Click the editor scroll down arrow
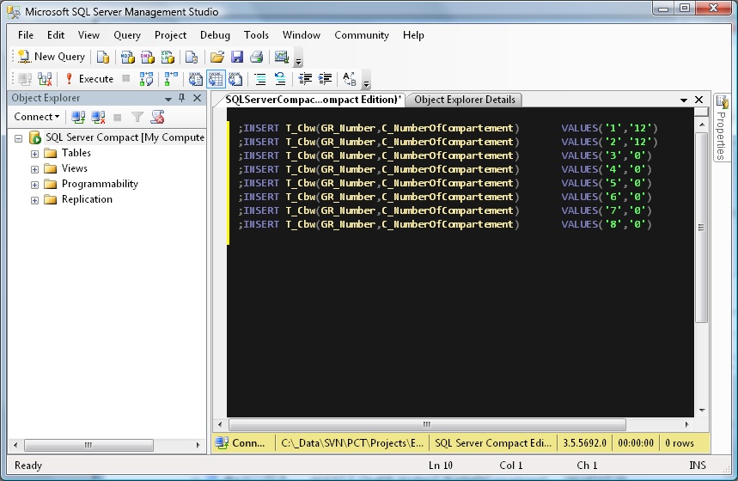The image size is (738, 481). point(702,411)
